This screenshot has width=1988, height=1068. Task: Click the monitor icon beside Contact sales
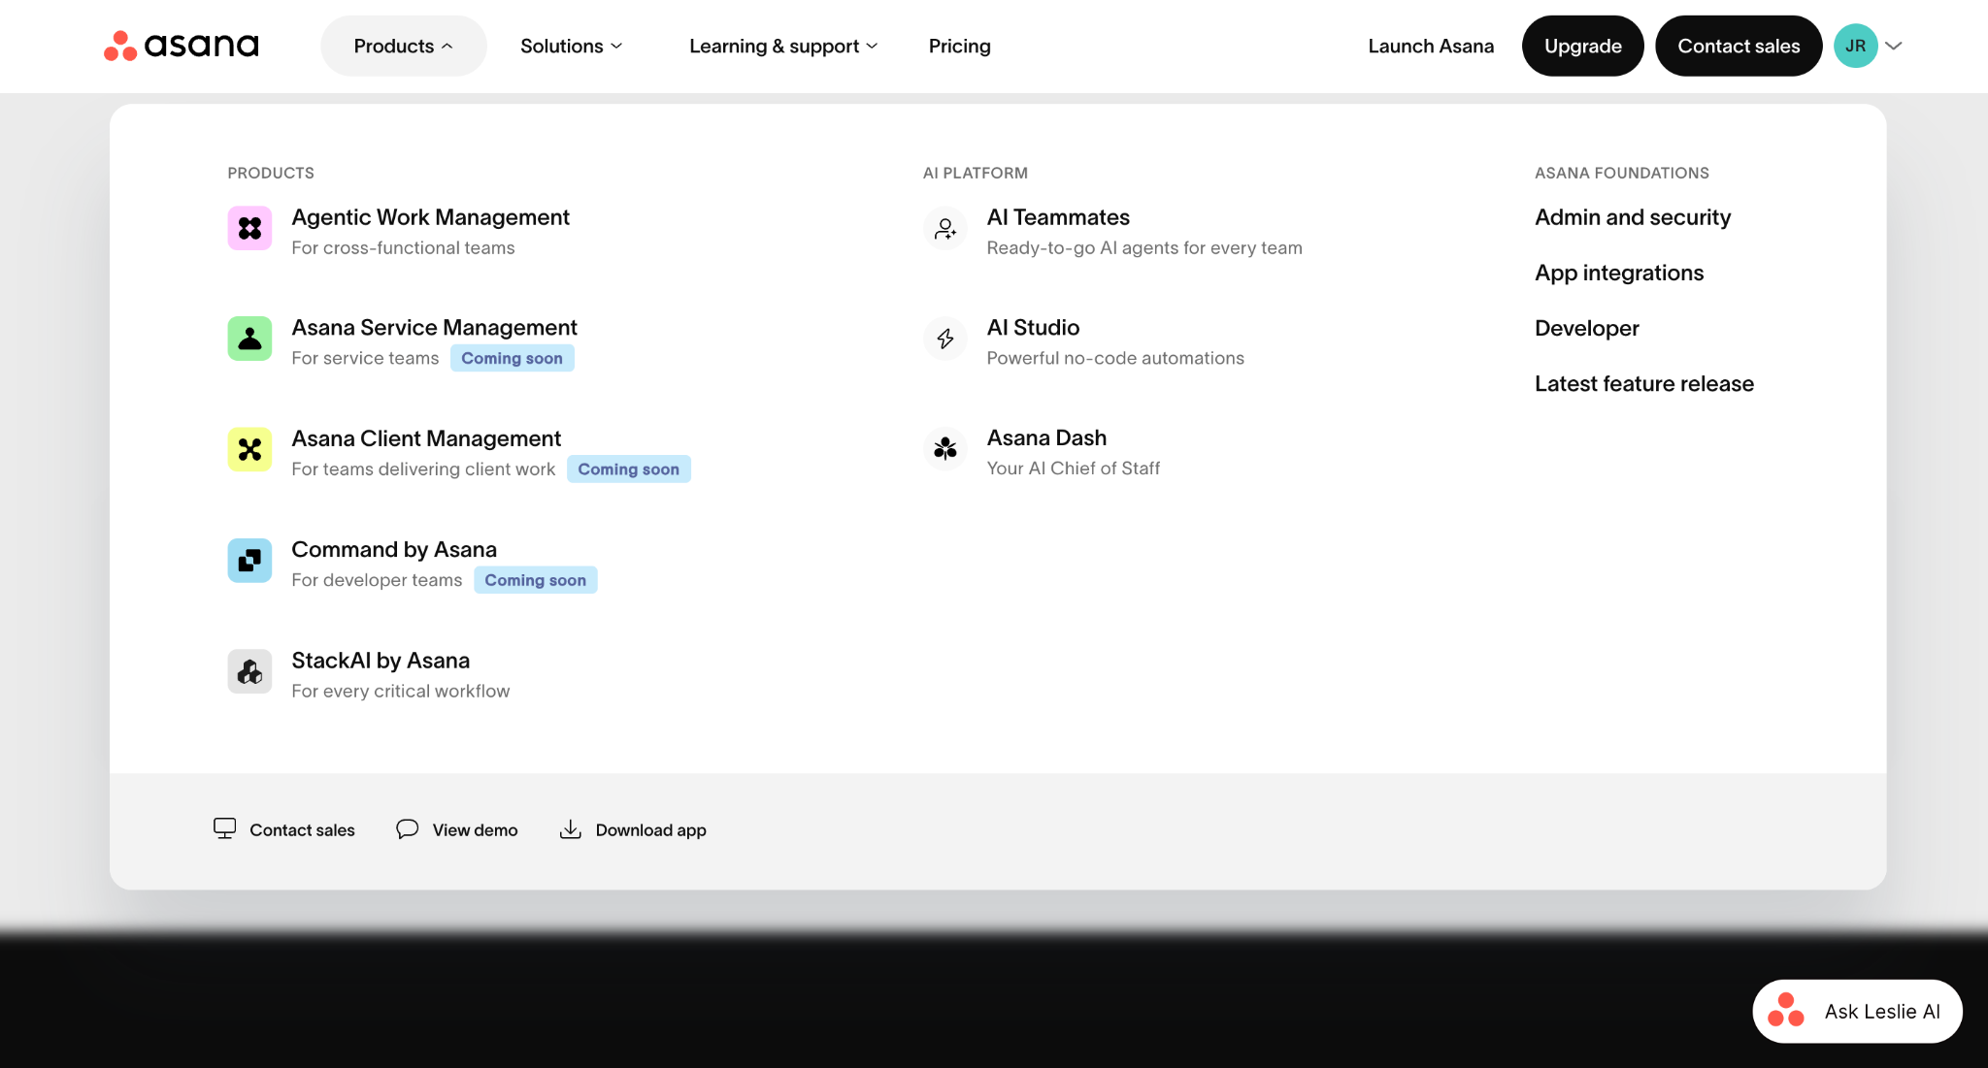click(224, 828)
